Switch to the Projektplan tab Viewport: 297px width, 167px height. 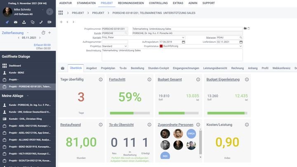click(x=108, y=68)
